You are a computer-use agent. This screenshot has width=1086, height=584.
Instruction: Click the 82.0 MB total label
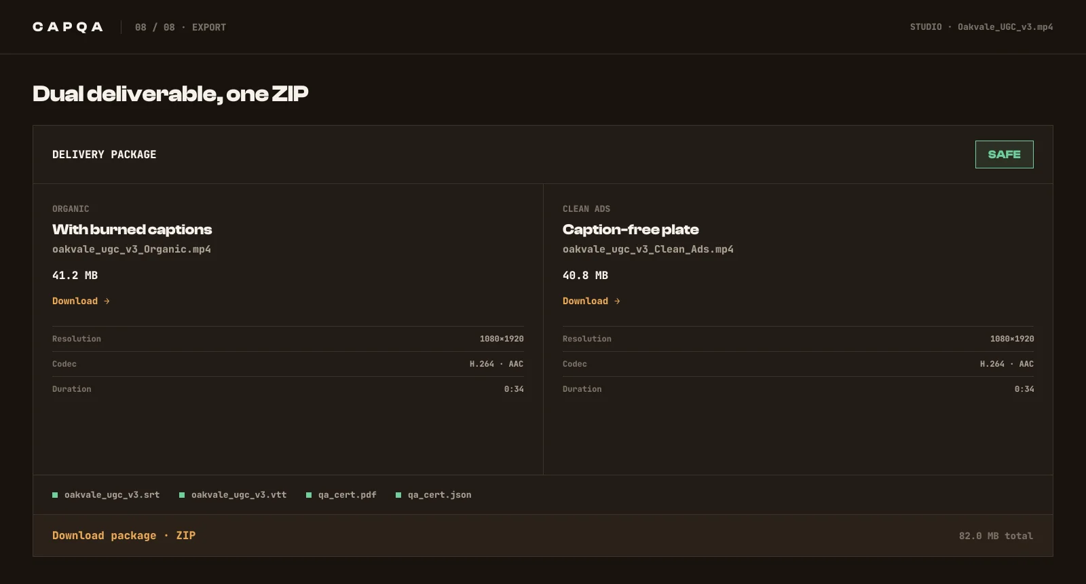996,536
